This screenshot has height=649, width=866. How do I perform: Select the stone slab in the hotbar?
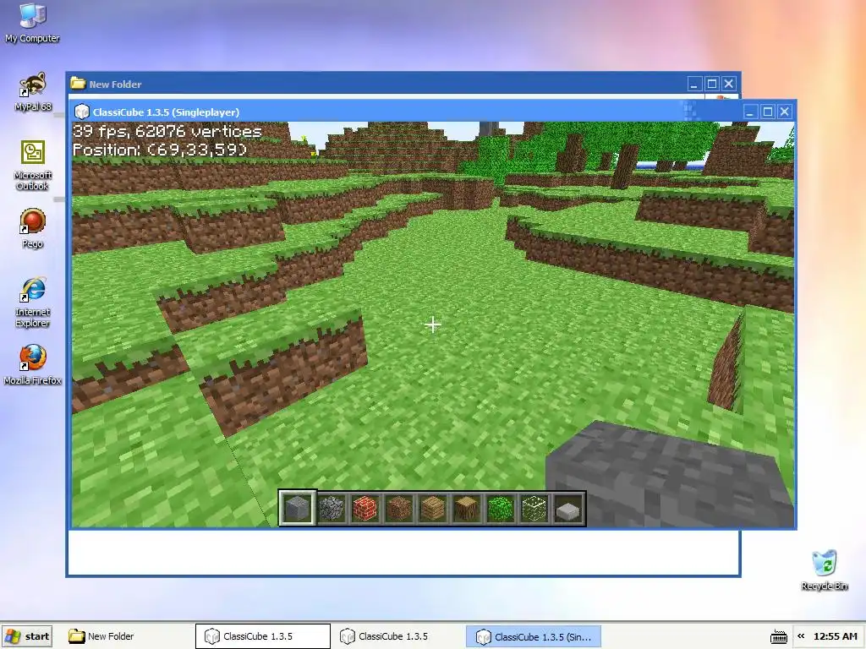pyautogui.click(x=568, y=508)
